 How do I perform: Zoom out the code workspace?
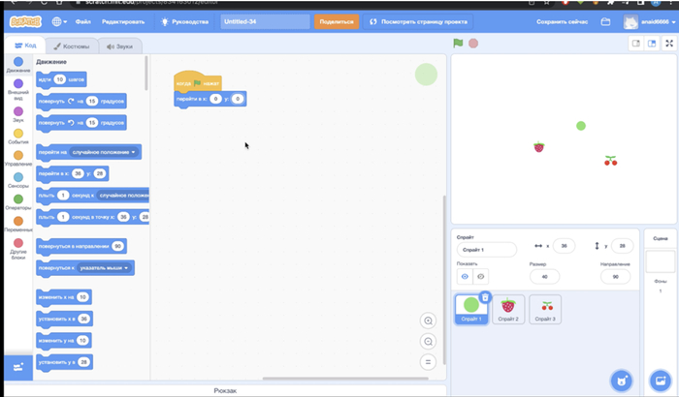coord(428,341)
